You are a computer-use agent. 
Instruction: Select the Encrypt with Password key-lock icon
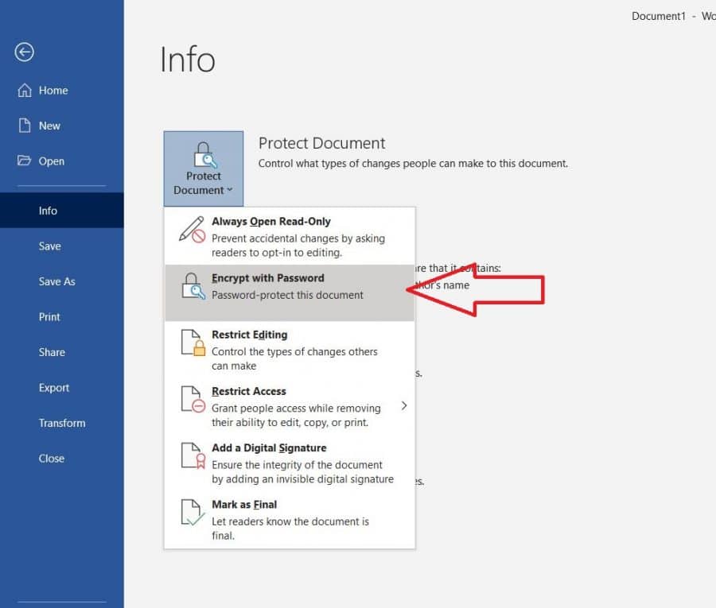click(193, 285)
